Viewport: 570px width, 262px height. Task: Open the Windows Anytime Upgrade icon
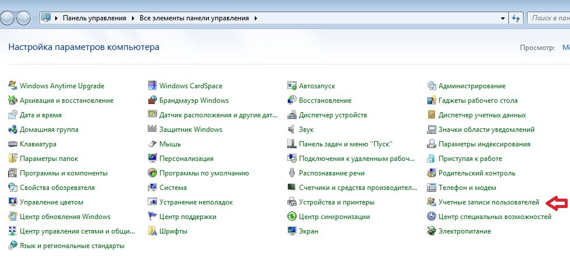[13, 85]
